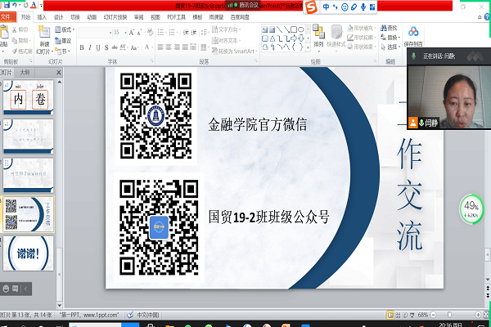Increase font size with large A icon
491x327 pixels.
(132, 33)
